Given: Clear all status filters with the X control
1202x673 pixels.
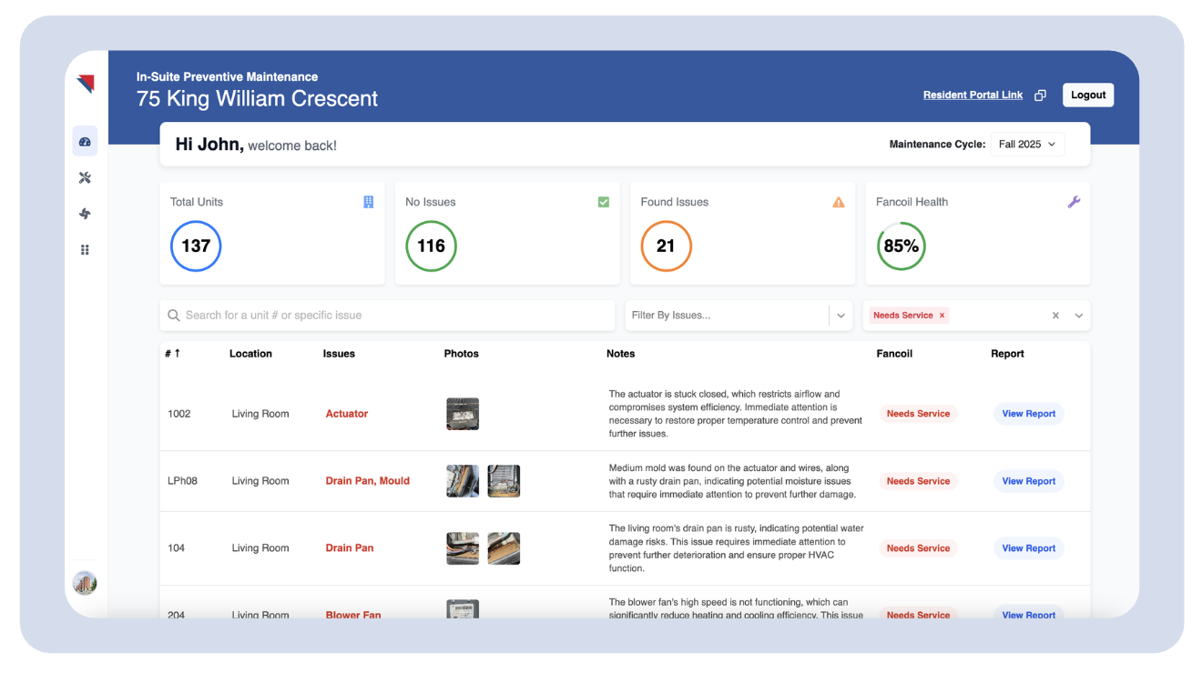Looking at the screenshot, I should [x=1055, y=315].
